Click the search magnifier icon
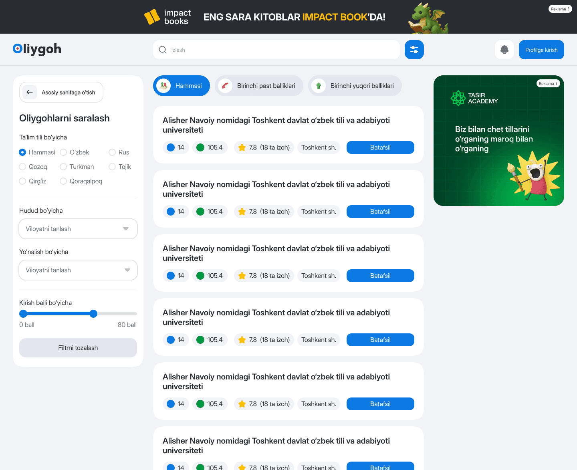577x470 pixels. pyautogui.click(x=163, y=50)
